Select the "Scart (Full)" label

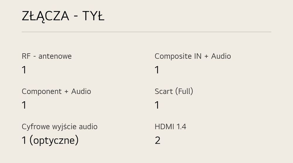point(174,91)
